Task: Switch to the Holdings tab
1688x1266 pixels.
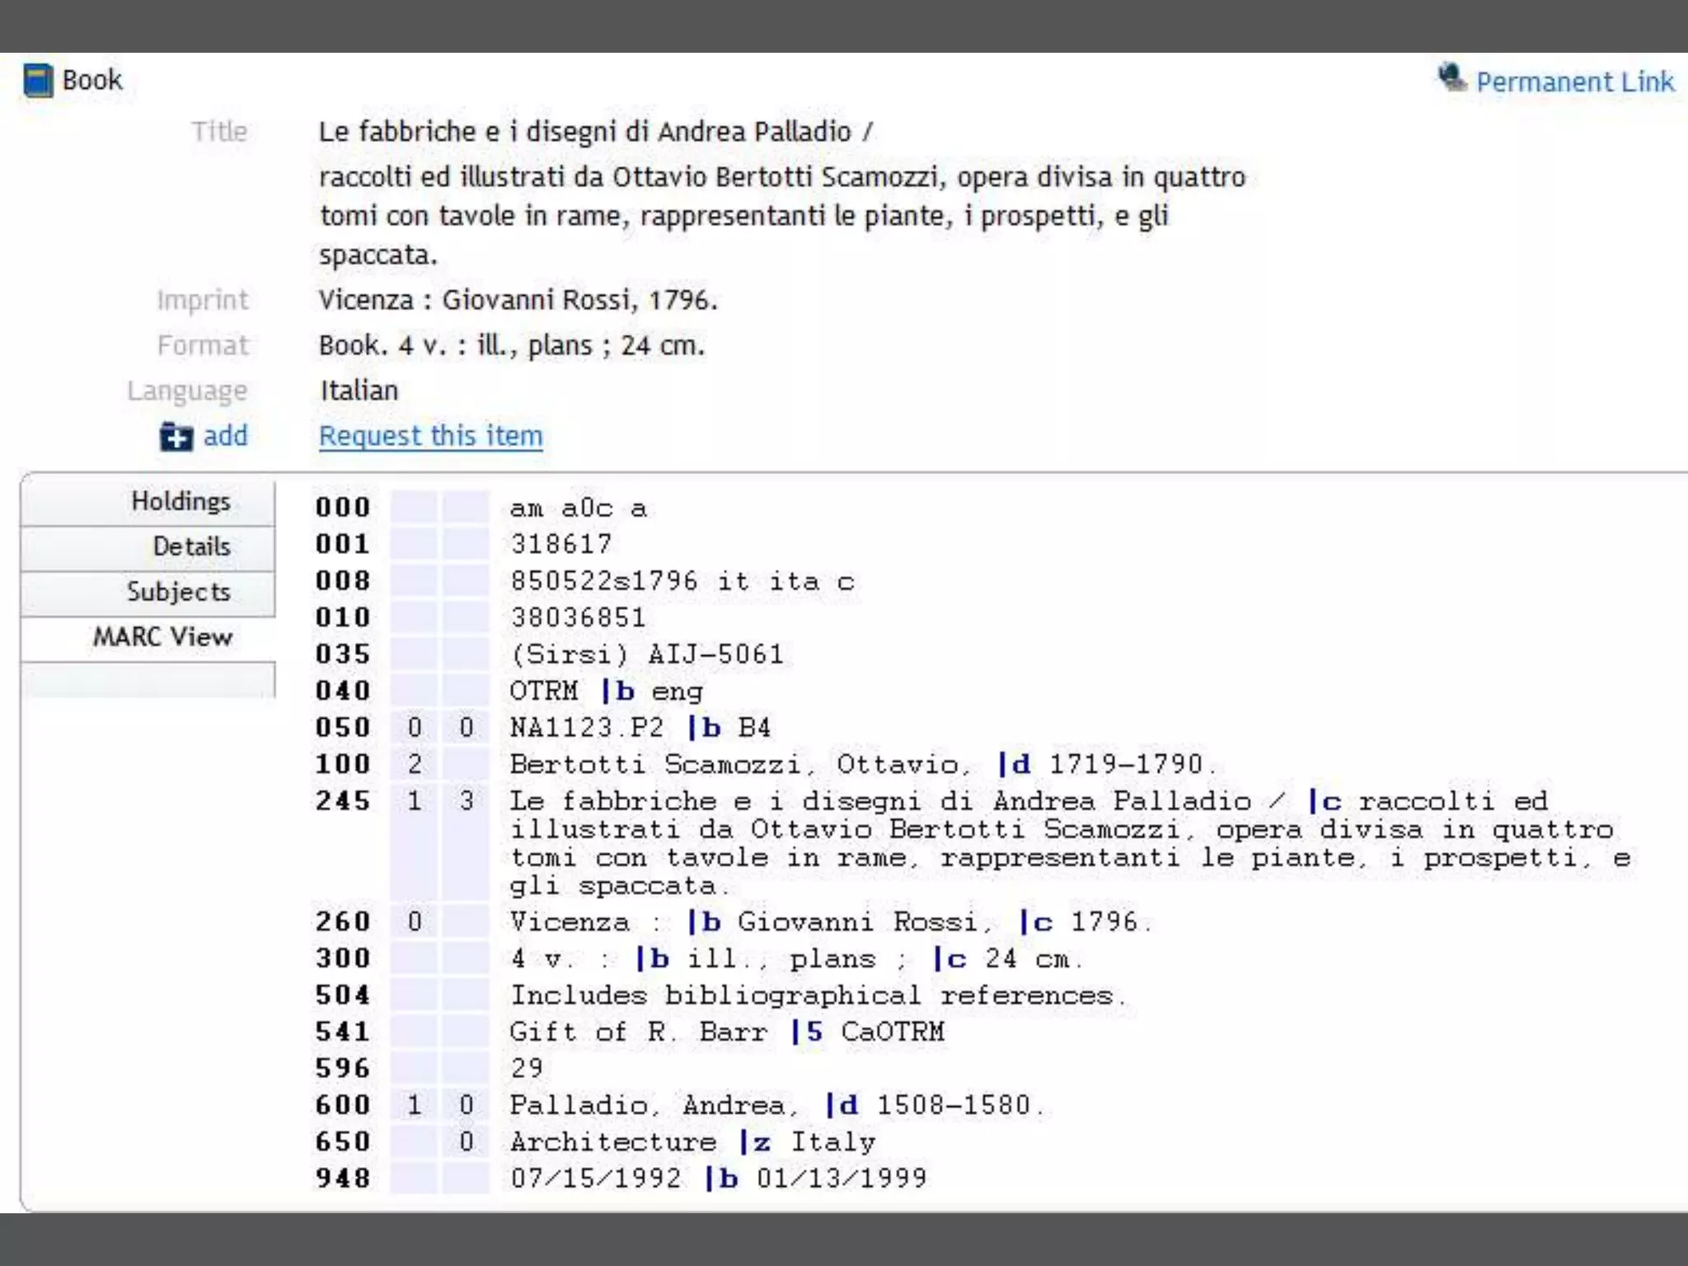Action: 181,501
